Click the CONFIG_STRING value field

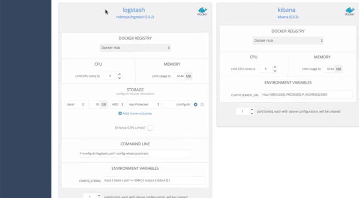(154, 180)
